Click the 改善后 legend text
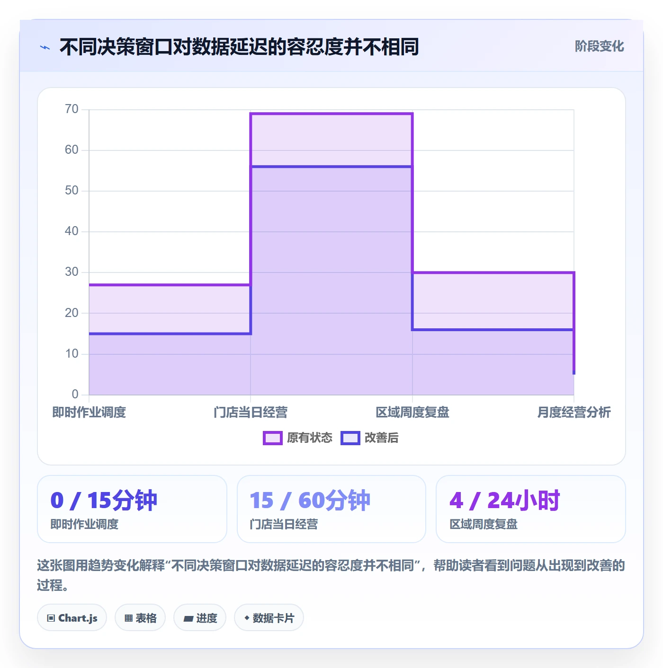The height and width of the screenshot is (668, 663). tap(381, 438)
